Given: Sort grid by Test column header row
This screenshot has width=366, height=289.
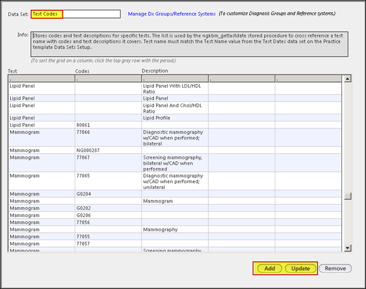Looking at the screenshot, I should click(x=42, y=79).
